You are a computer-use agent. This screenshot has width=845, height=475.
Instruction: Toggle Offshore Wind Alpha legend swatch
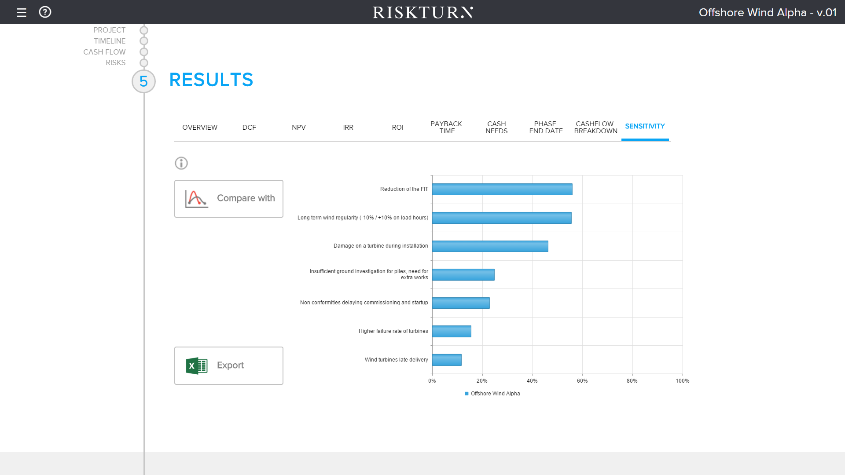coord(467,394)
